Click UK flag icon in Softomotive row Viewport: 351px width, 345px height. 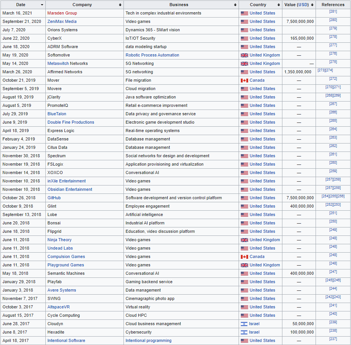tap(244, 55)
